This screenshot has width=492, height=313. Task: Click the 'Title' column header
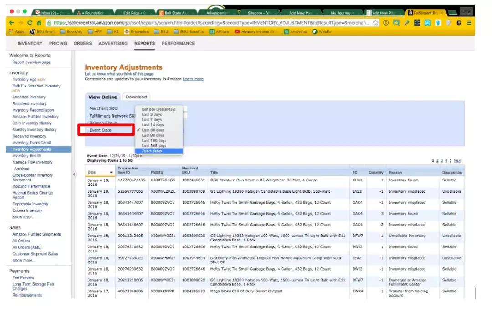click(214, 172)
